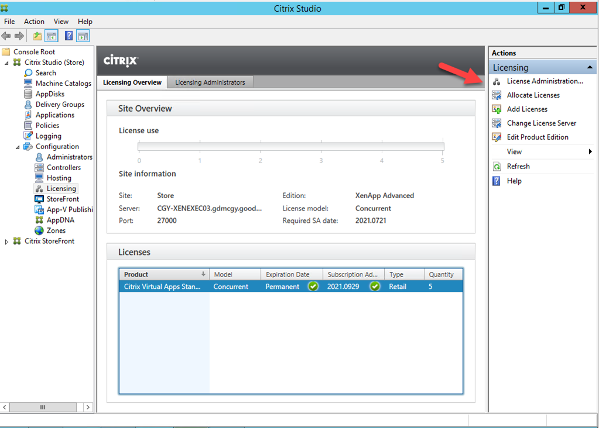599x428 pixels.
Task: Click the server name CGY-XENEXEC03.gdmcgy.good...
Action: point(210,209)
